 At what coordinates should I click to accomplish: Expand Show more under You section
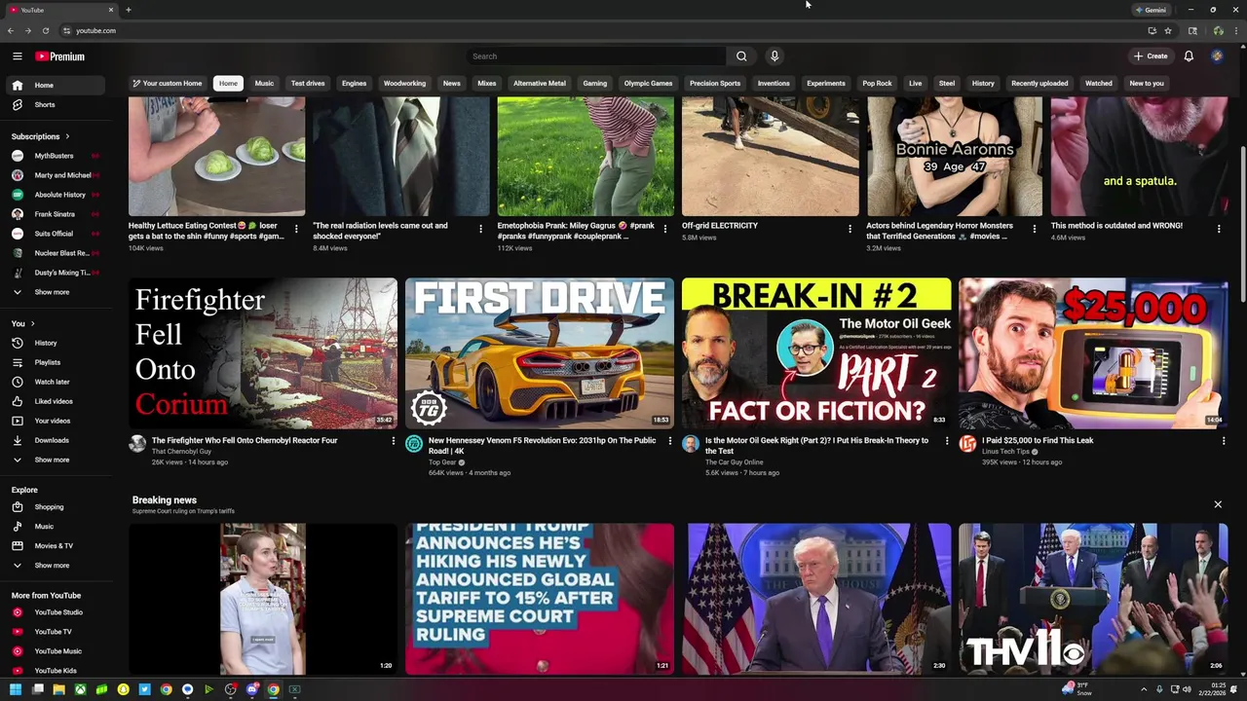coord(55,460)
